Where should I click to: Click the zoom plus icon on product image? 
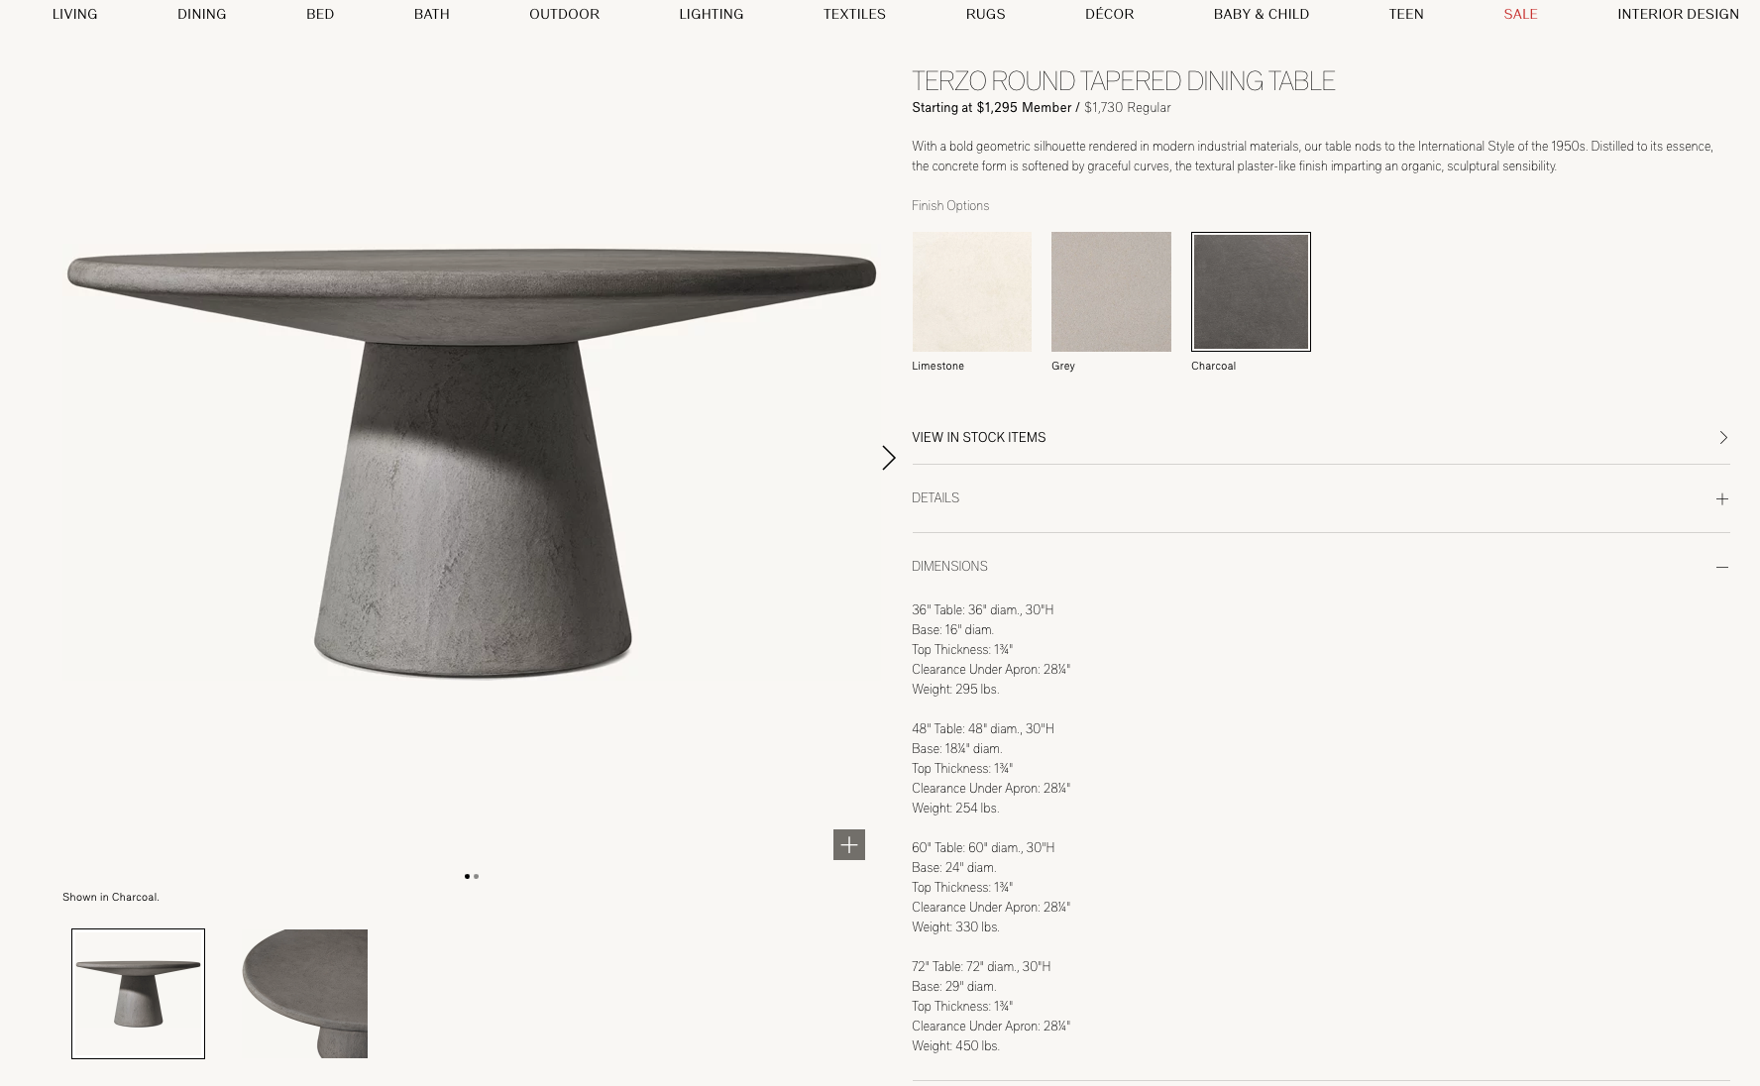pos(849,844)
